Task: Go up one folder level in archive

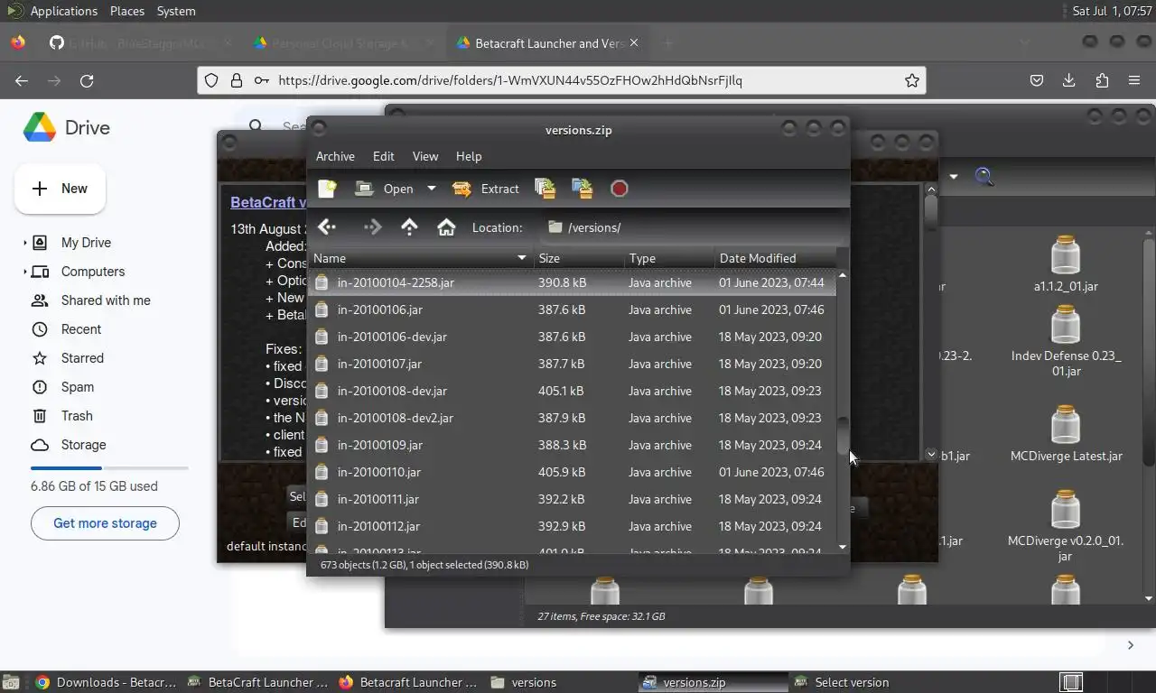Action: (409, 227)
